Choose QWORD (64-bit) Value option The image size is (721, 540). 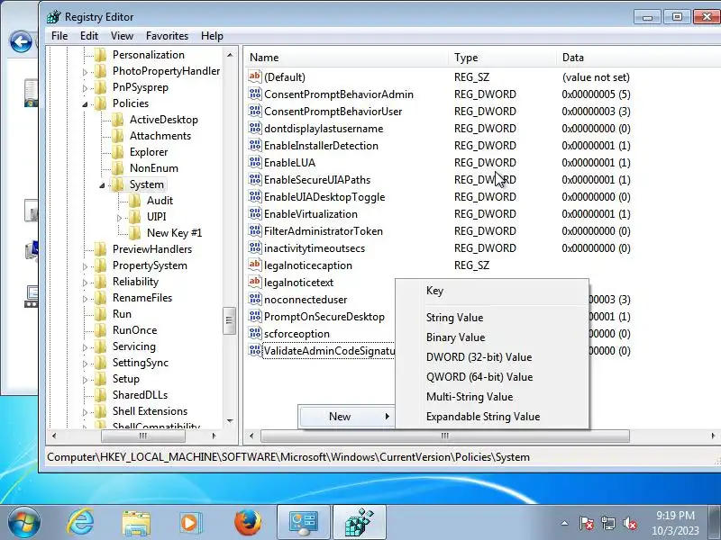point(492,376)
